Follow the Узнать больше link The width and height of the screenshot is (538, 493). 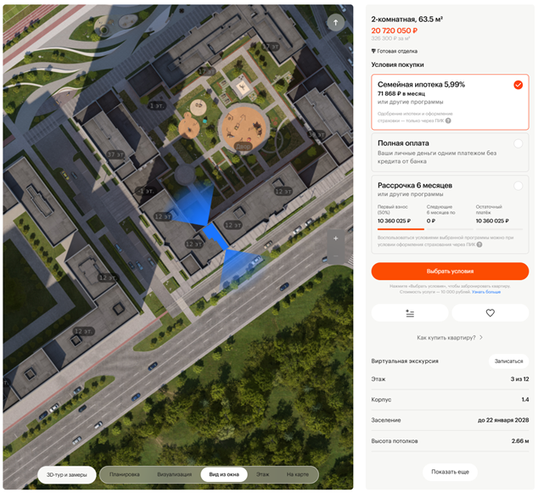pos(486,292)
